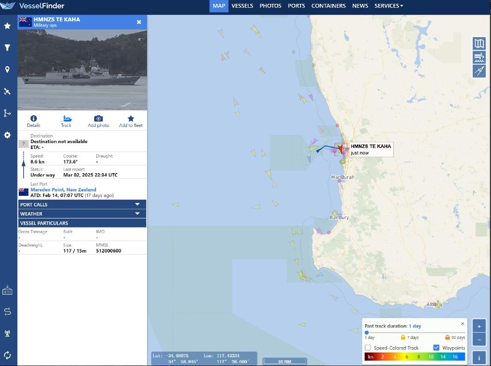Open the vessel filter funnel icon
Viewport: 491px width, 366px height.
[x=7, y=48]
